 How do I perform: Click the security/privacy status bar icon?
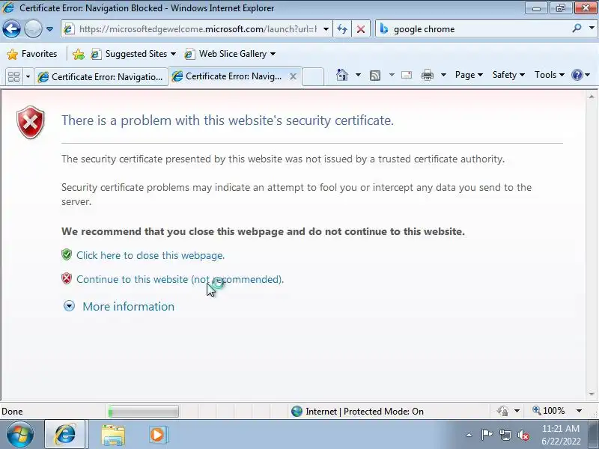[x=502, y=411]
